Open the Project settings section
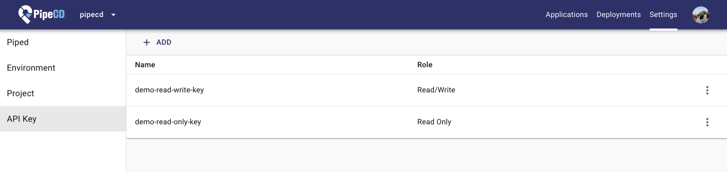Image resolution: width=727 pixels, height=172 pixels. [21, 93]
